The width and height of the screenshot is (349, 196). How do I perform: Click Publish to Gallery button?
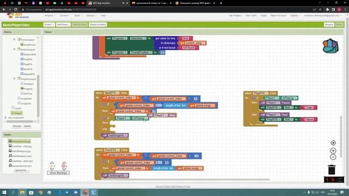pyautogui.click(x=98, y=24)
